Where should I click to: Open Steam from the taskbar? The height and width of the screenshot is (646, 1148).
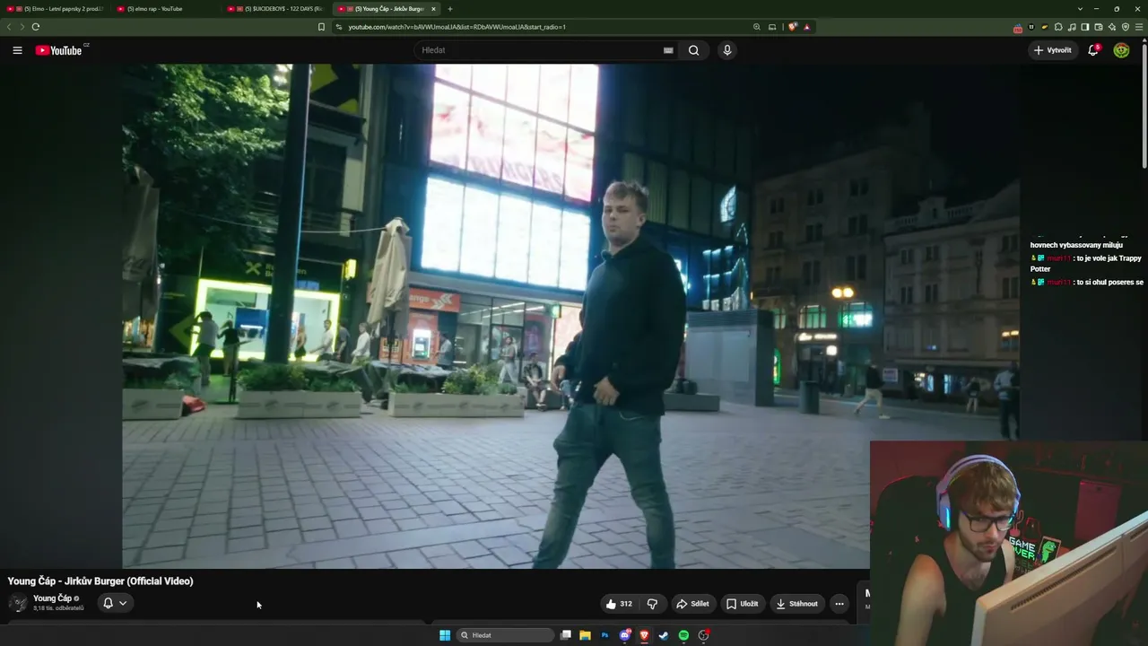point(664,635)
